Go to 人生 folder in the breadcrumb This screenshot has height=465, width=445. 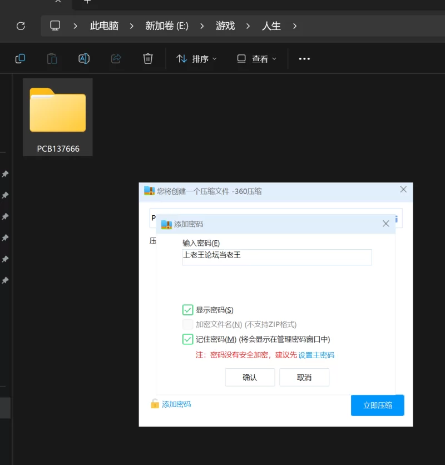(271, 26)
